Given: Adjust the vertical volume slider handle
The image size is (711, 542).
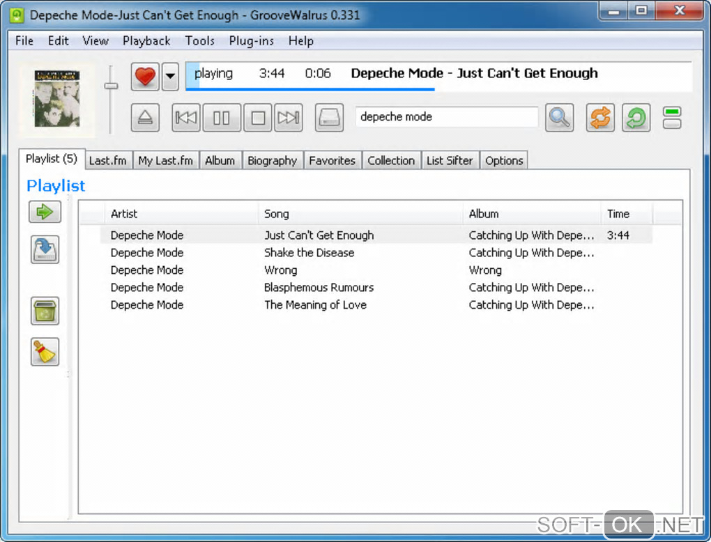Looking at the screenshot, I should click(x=111, y=86).
